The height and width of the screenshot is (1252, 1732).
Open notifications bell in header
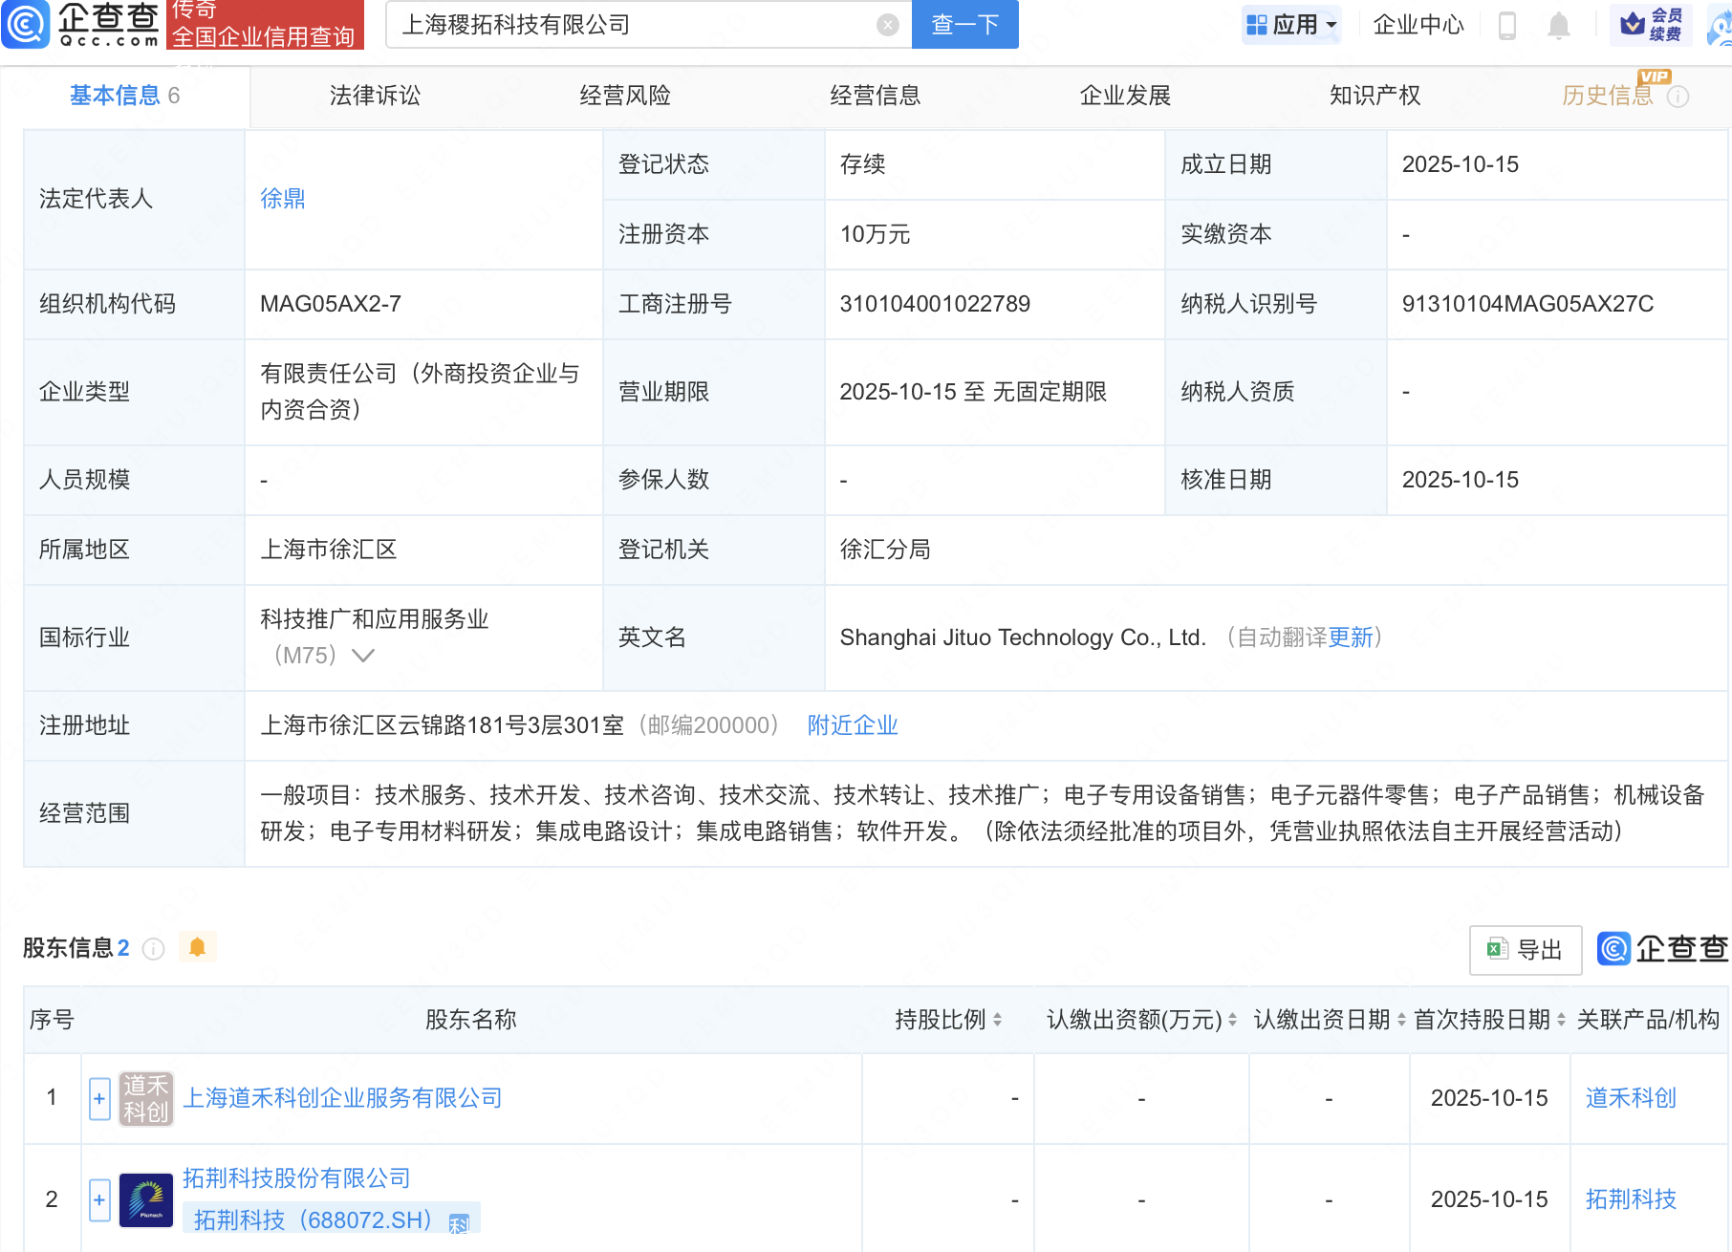(x=1558, y=25)
